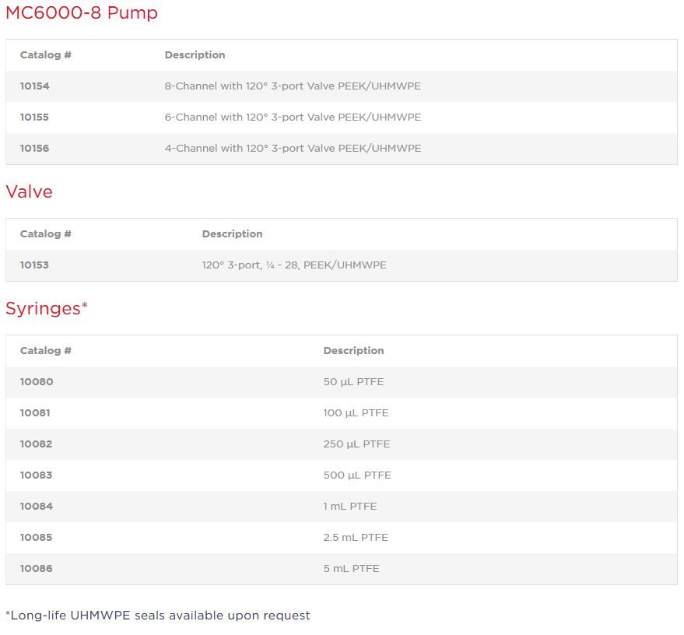
Task: Click the MC6000-8 Pump heading
Action: pos(82,13)
